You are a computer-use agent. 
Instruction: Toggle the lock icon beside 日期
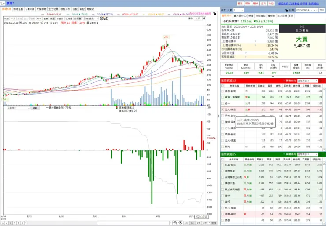pyautogui.click(x=287, y=10)
